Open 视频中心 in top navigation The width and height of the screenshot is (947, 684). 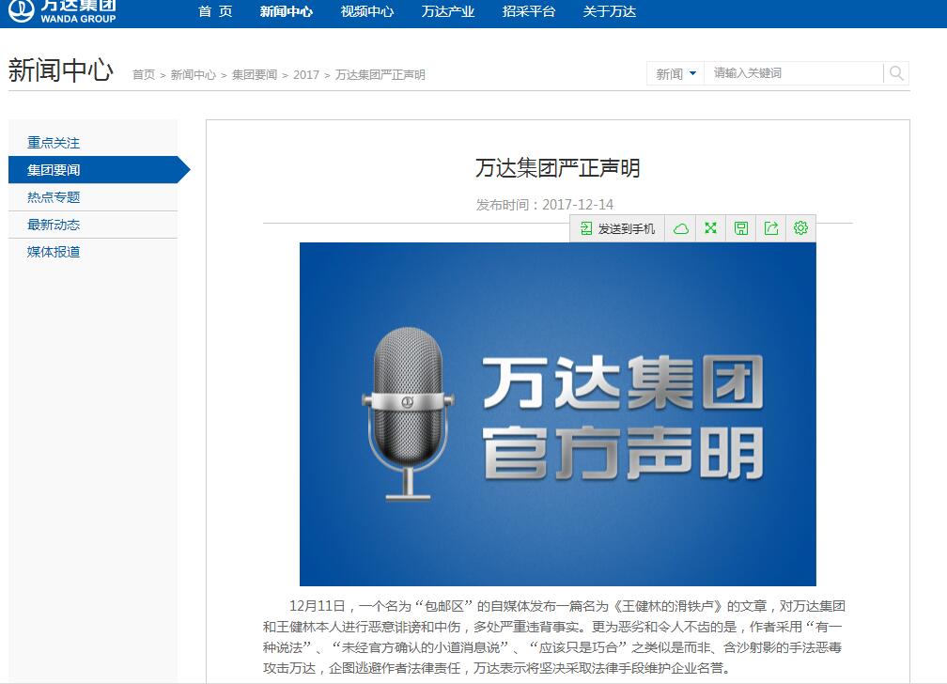click(367, 11)
